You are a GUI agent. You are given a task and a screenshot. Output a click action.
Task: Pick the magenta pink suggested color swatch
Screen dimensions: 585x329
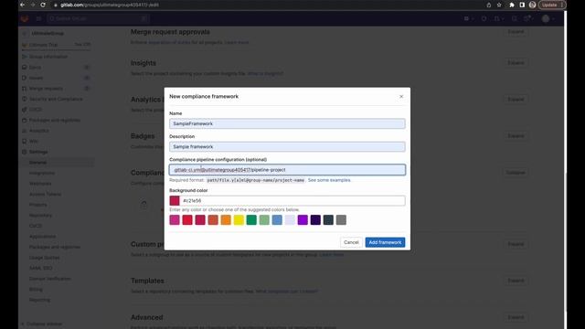pyautogui.click(x=175, y=220)
